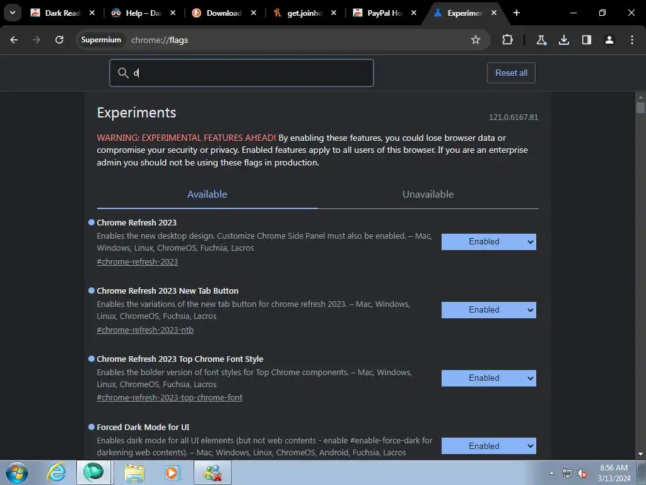Close the Help – Dark Reader tab
Viewport: 646px width, 485px height.
[173, 13]
